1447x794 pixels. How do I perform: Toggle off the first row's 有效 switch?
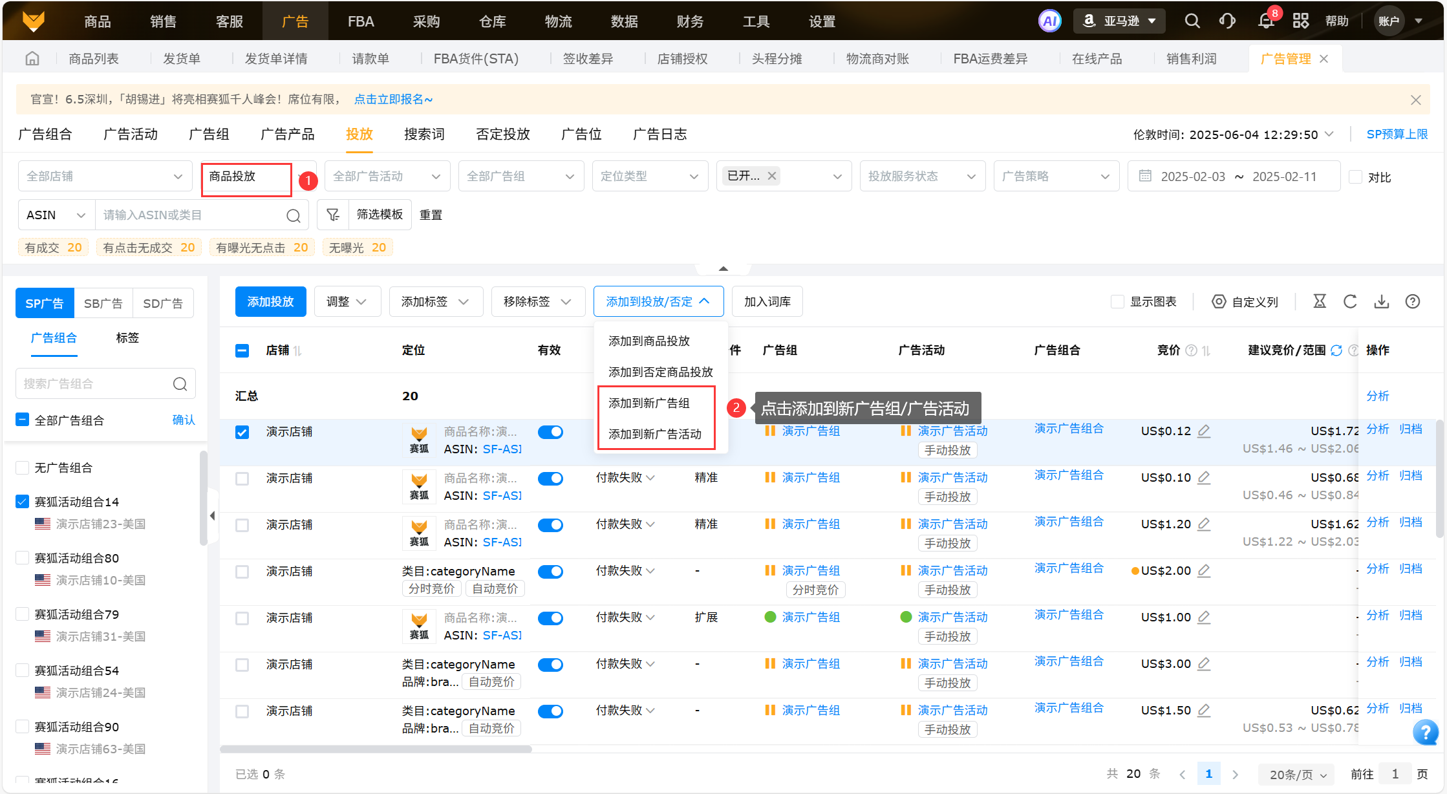[x=550, y=432]
